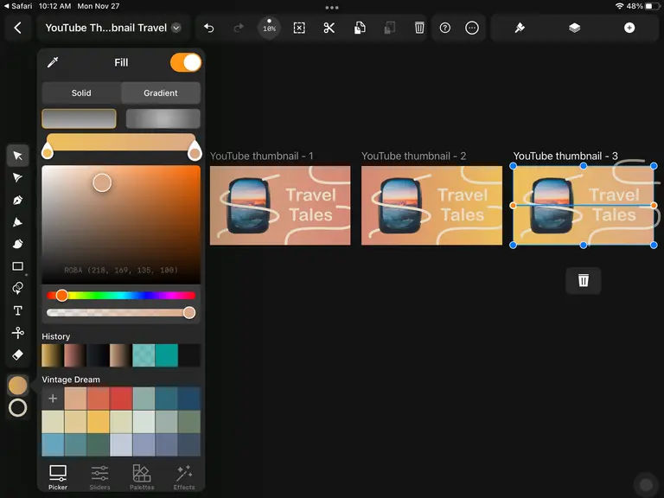Viewport: 664px width, 498px height.
Task: Click the deselect-all icon in the toolbar
Action: [299, 28]
